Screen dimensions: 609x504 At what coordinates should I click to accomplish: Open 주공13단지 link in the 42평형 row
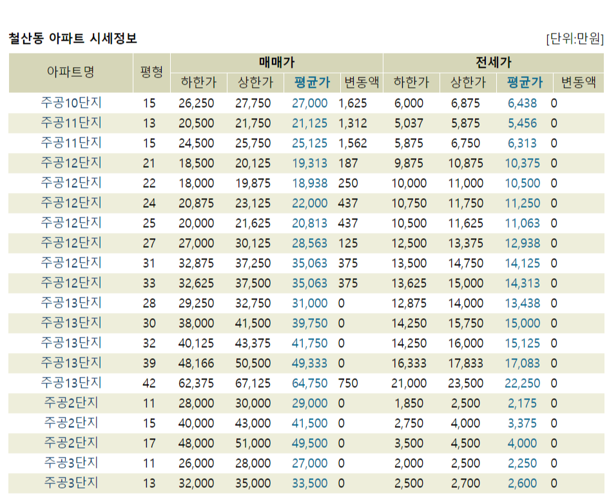click(71, 383)
